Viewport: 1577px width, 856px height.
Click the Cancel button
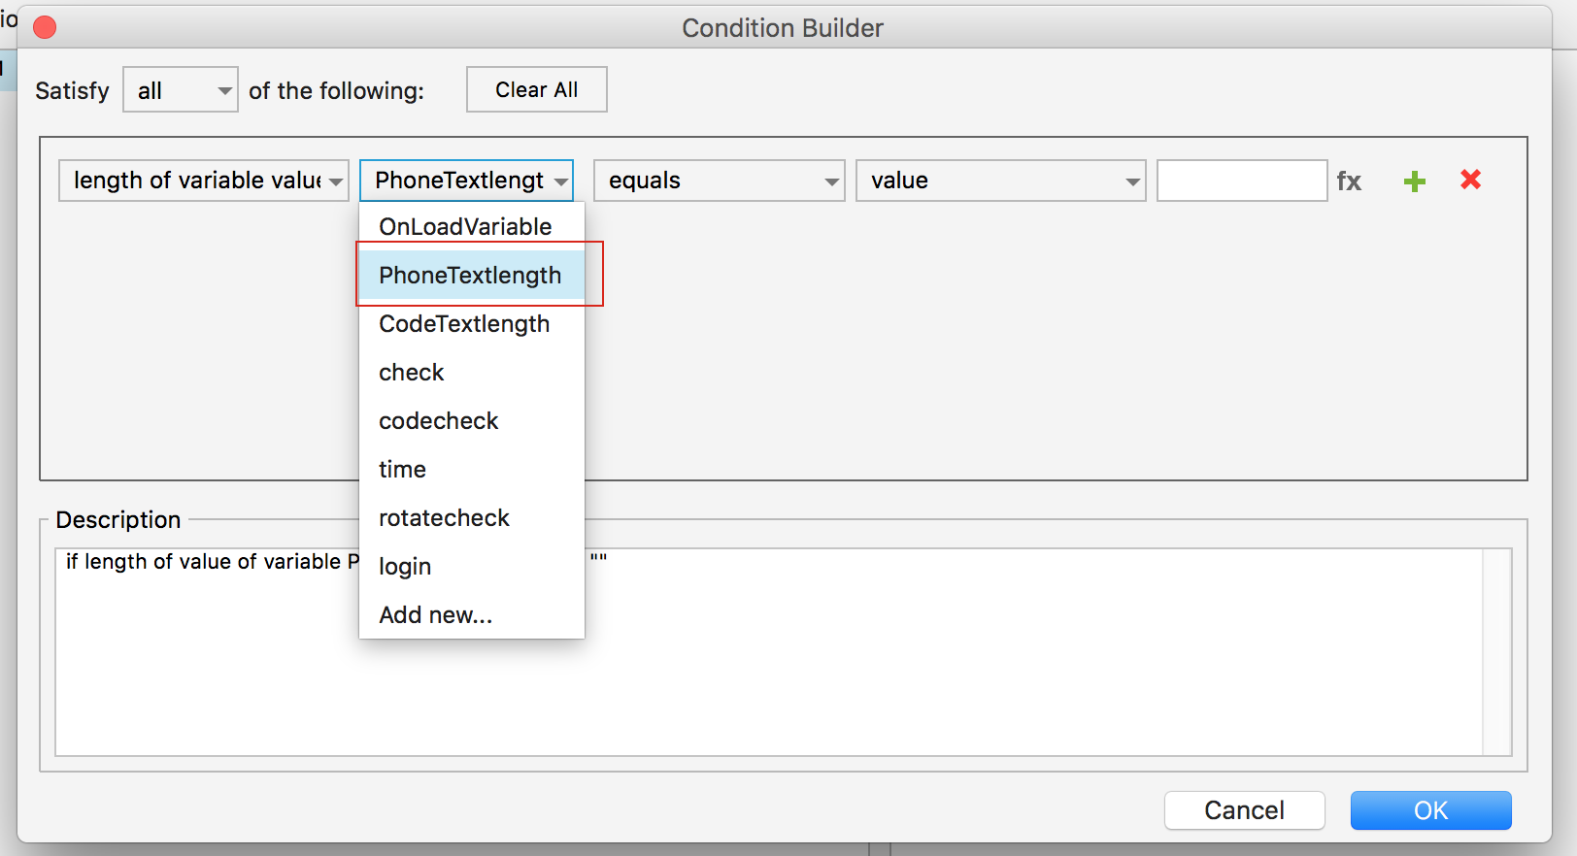(x=1244, y=810)
